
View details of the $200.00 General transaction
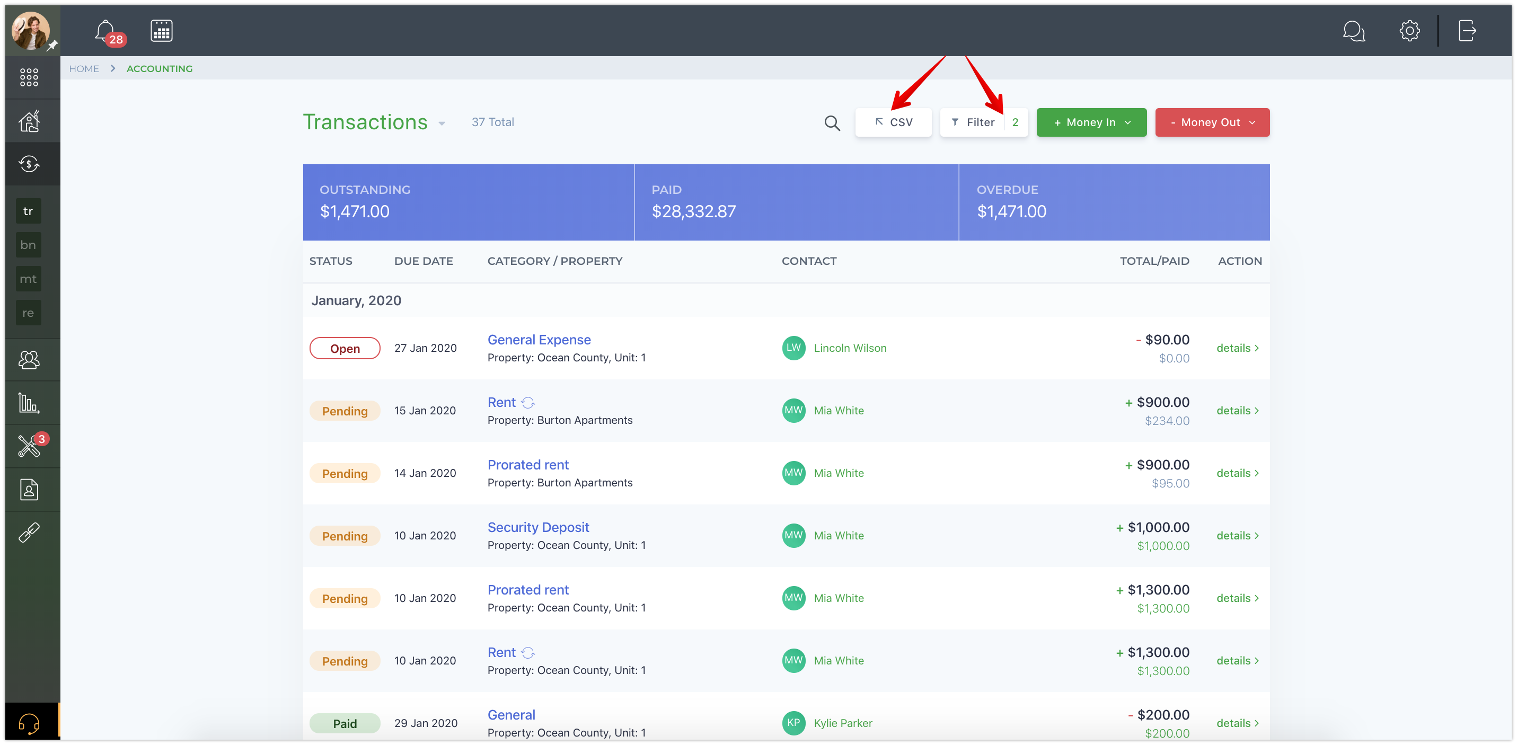coord(1237,723)
